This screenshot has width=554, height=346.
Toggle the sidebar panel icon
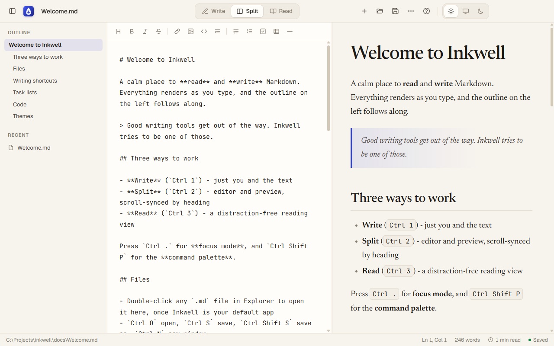(13, 11)
